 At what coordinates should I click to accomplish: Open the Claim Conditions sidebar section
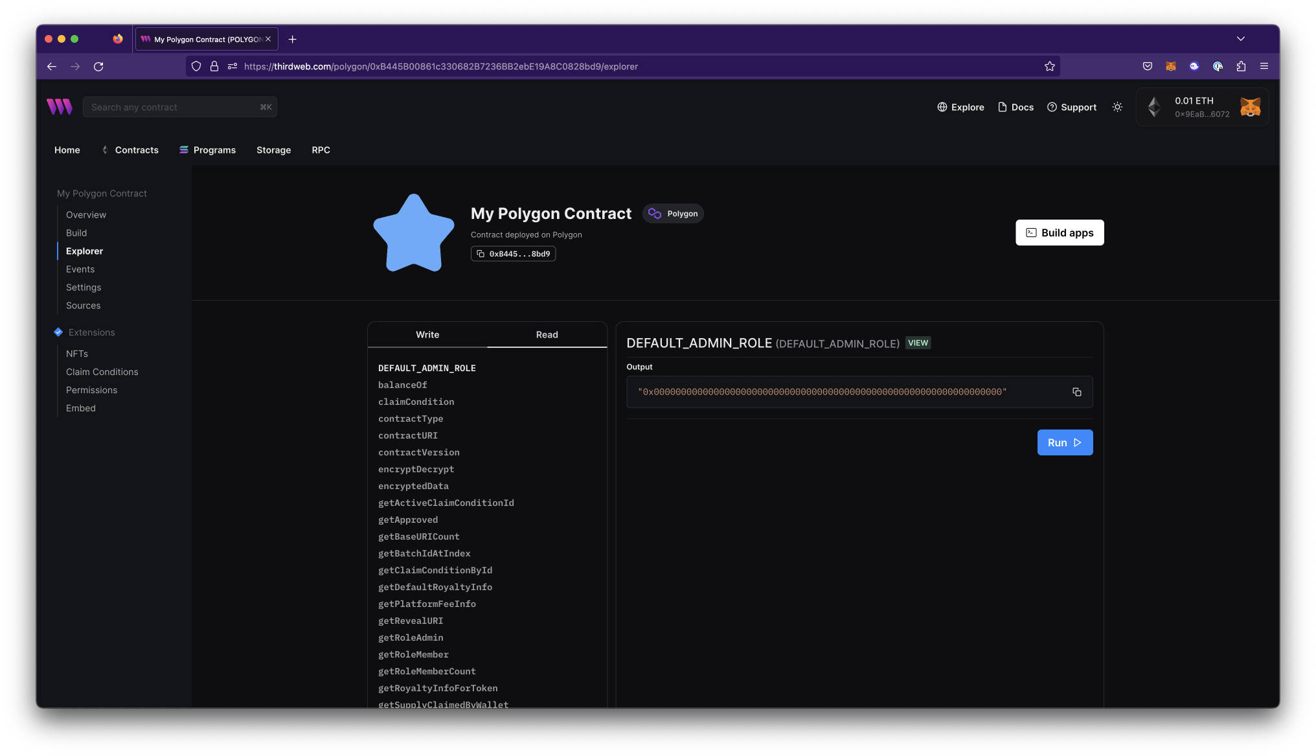pos(102,372)
